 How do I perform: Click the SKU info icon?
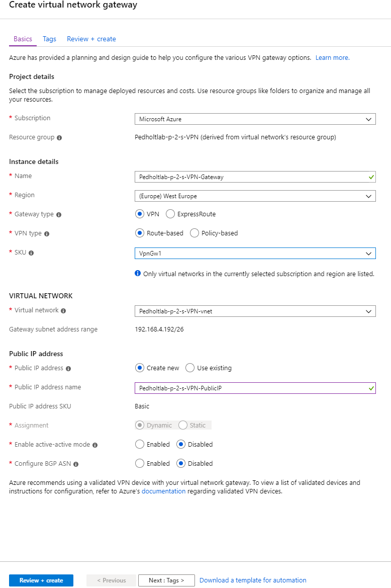pos(31,253)
